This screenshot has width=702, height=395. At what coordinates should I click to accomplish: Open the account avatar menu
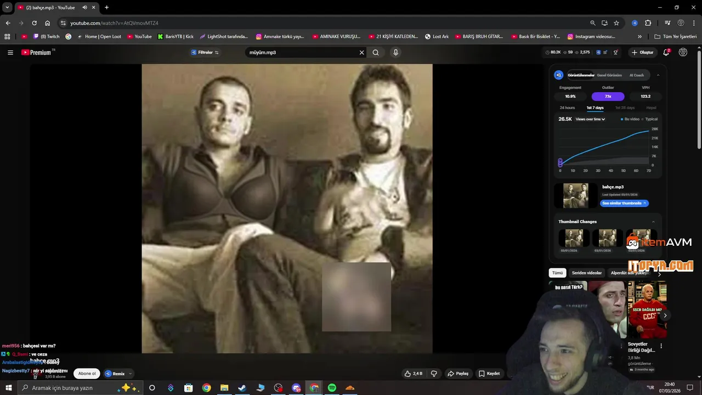click(x=683, y=53)
